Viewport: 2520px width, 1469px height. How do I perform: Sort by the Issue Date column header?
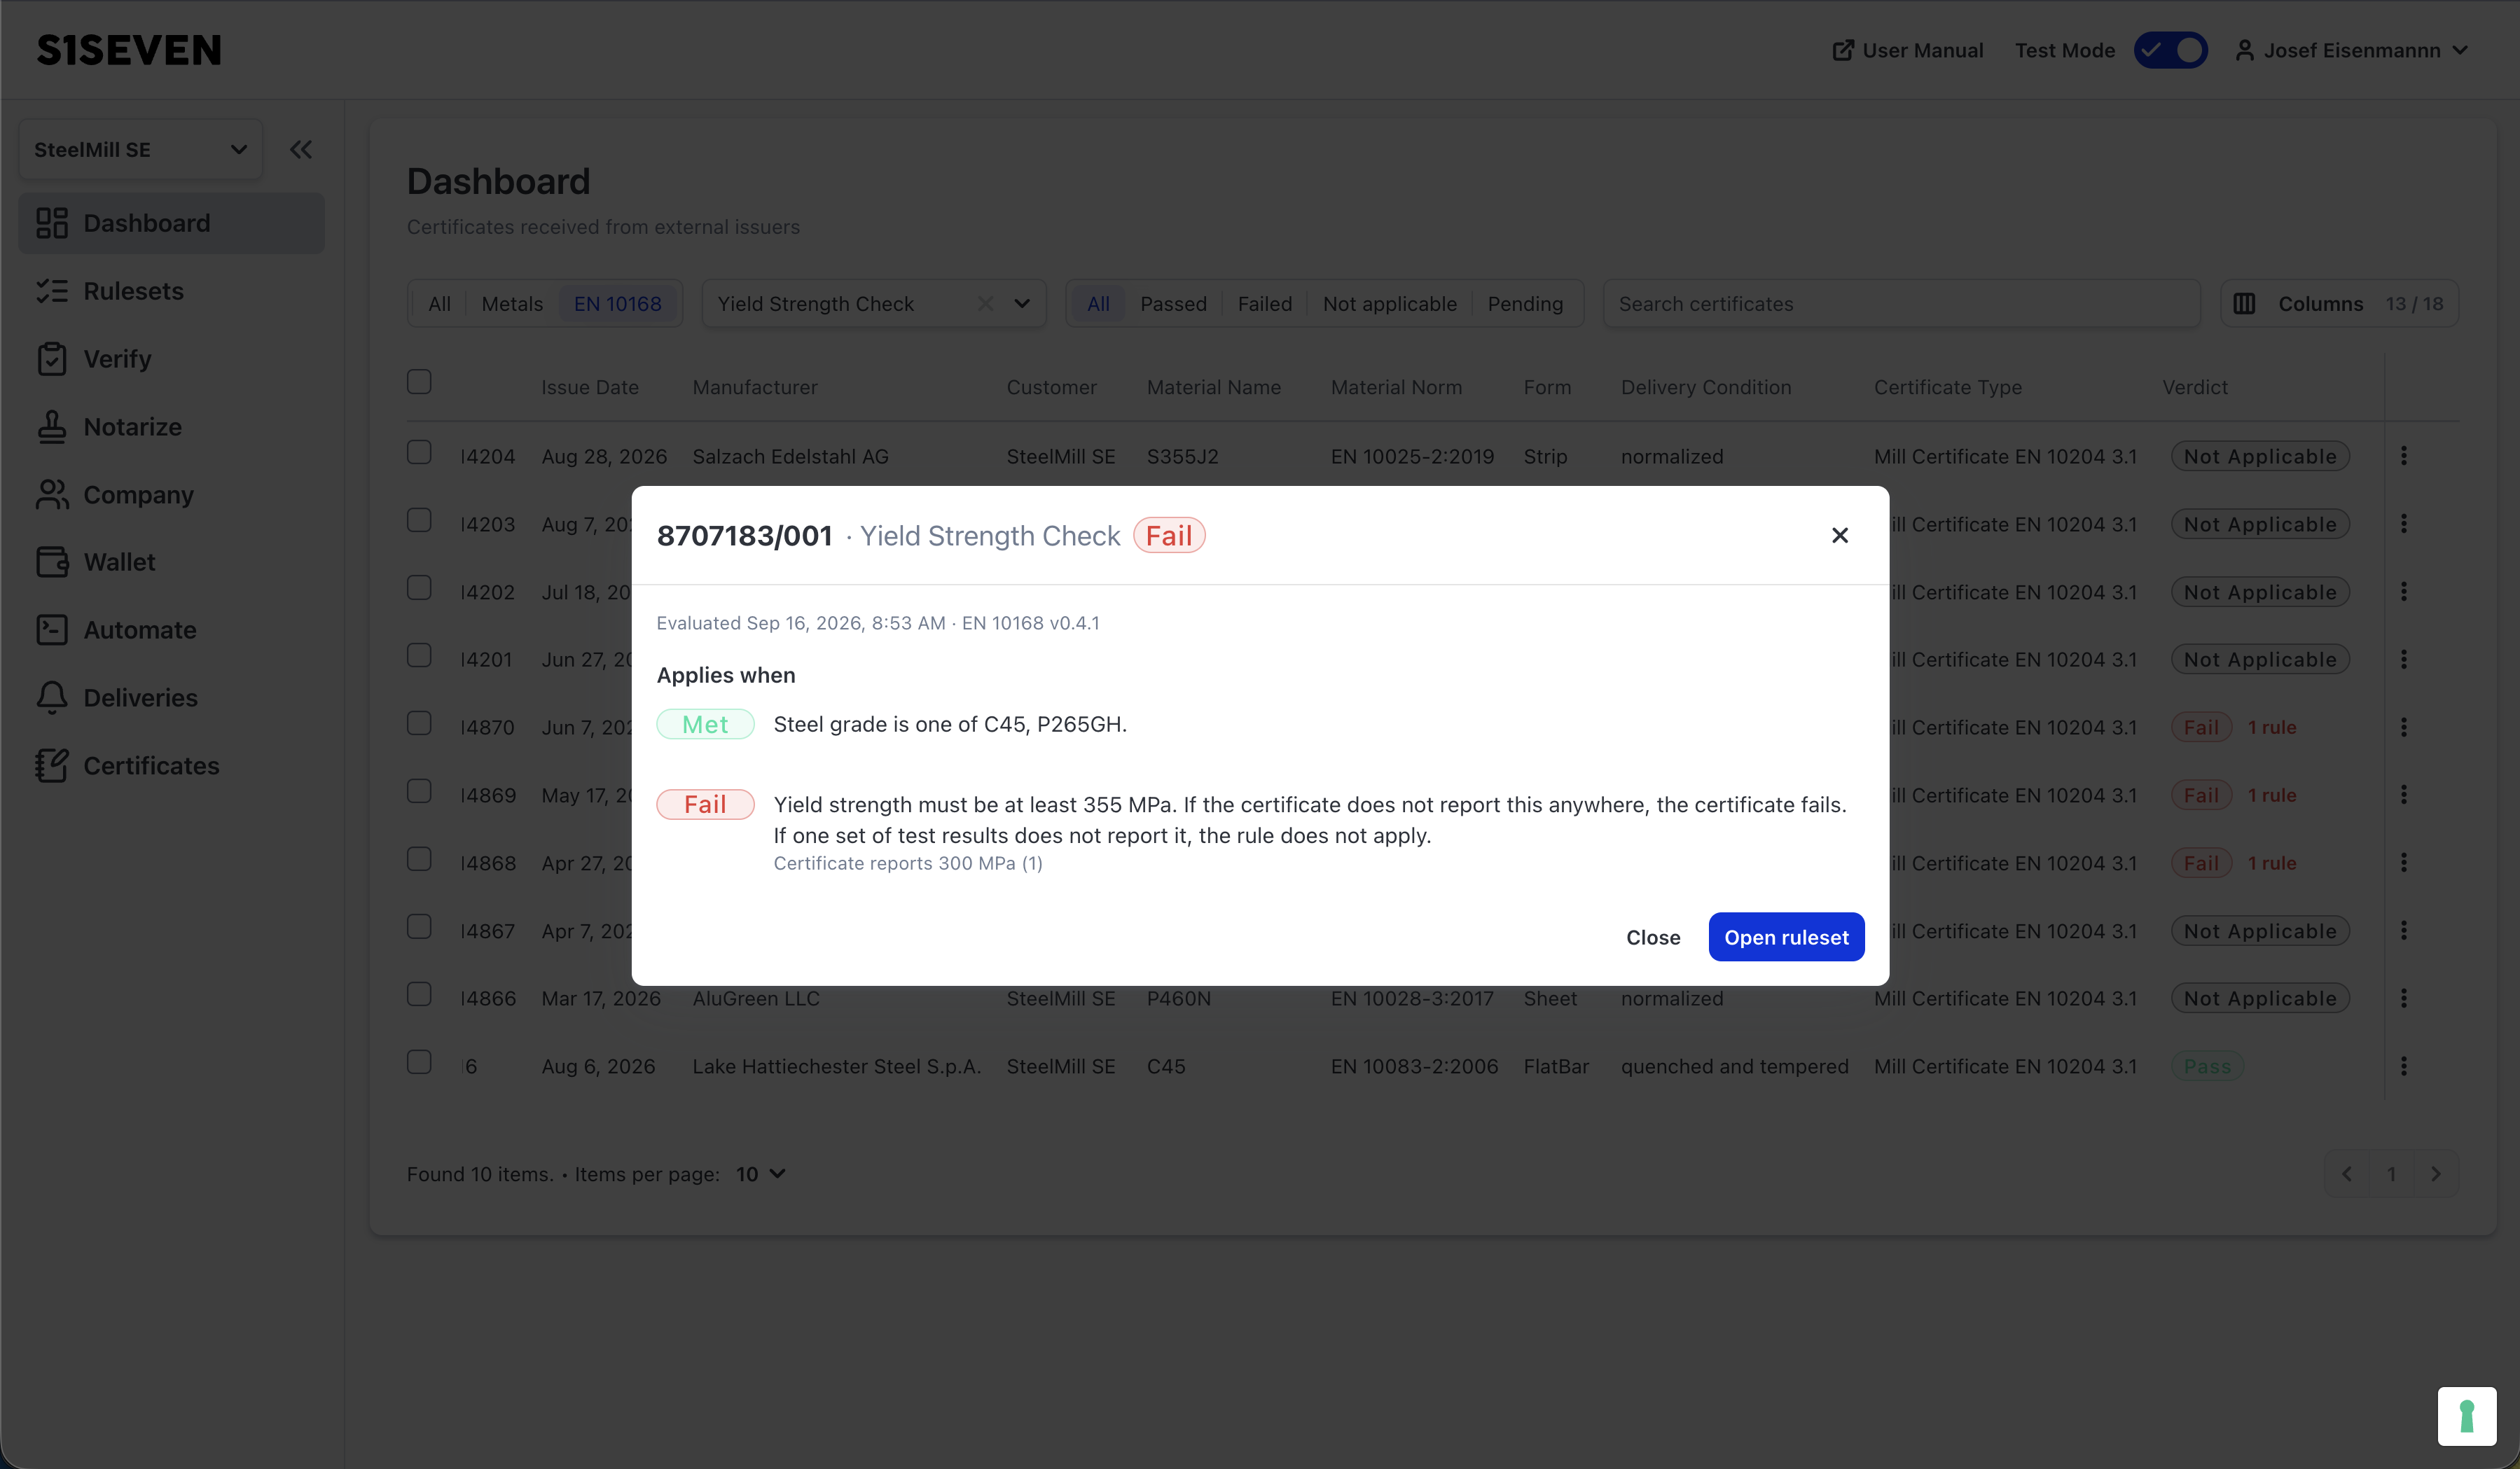tap(590, 387)
